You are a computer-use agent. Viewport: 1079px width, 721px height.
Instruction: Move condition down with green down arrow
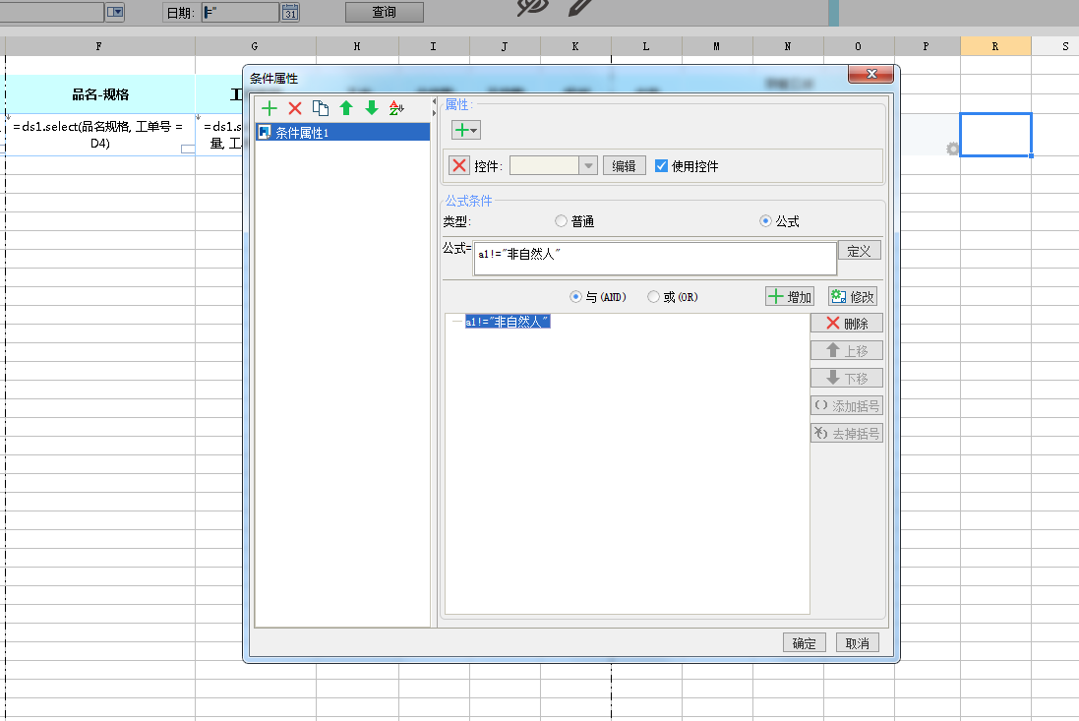(x=372, y=108)
